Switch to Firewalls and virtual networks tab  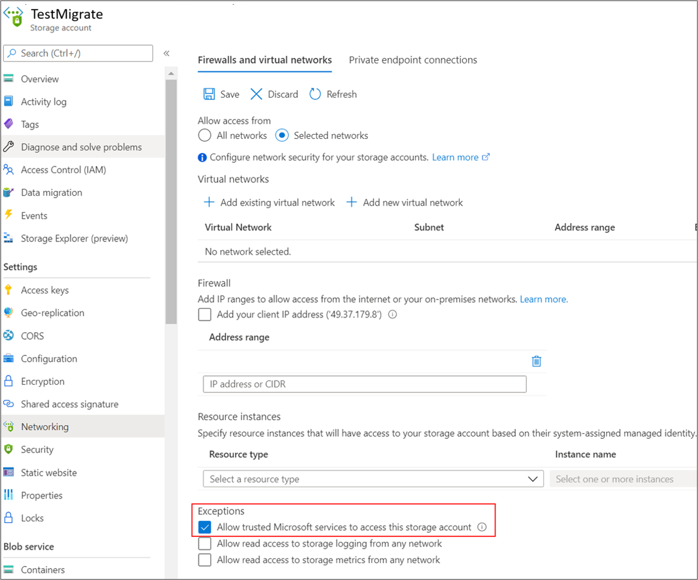click(265, 60)
